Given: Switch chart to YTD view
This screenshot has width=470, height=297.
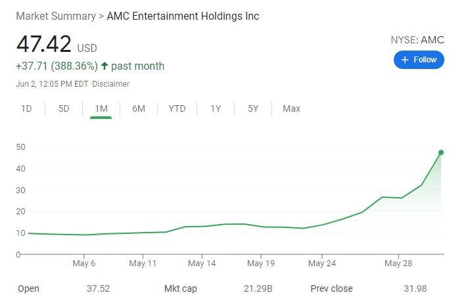Looking at the screenshot, I should coord(177,108).
